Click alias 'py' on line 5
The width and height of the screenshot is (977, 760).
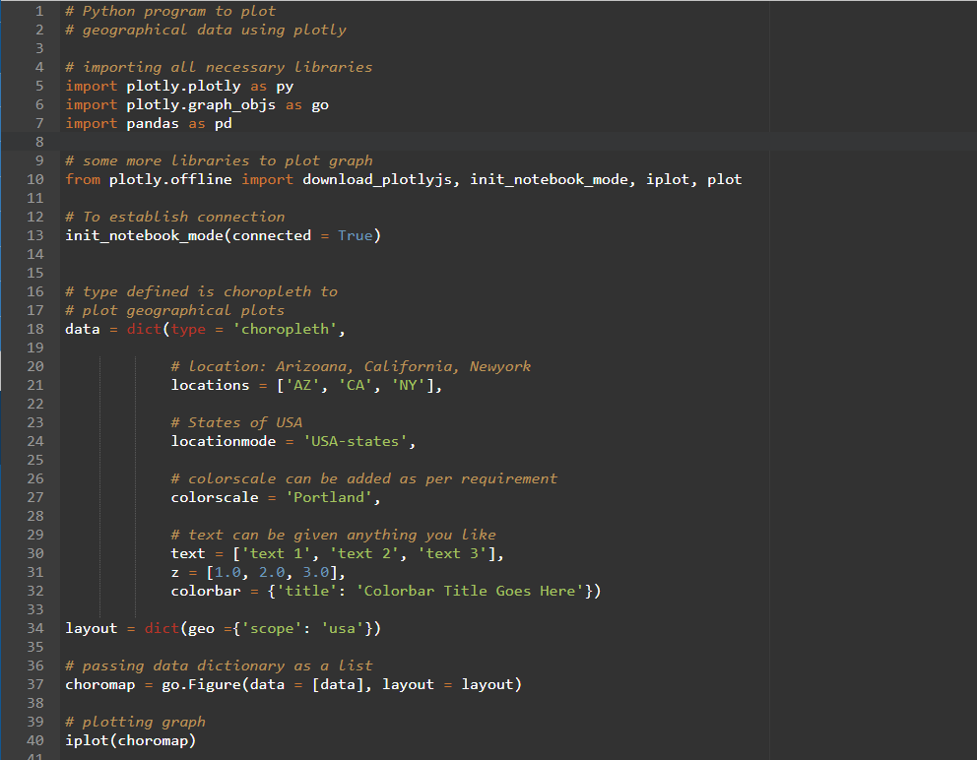pos(285,86)
